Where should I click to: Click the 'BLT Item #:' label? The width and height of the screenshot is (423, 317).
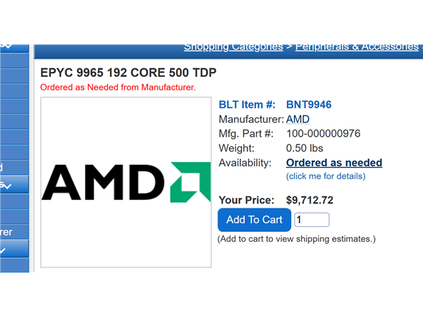pyautogui.click(x=247, y=104)
